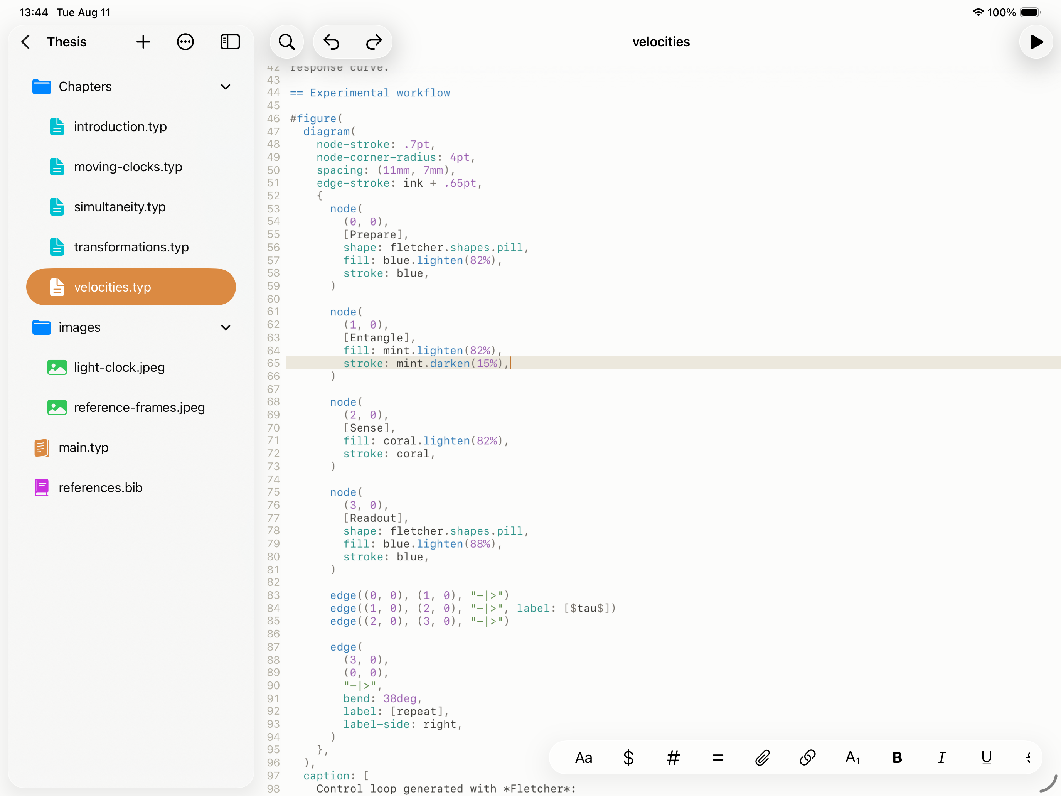The width and height of the screenshot is (1061, 796).
Task: Click edge line with $tau$ label
Action: tap(472, 609)
